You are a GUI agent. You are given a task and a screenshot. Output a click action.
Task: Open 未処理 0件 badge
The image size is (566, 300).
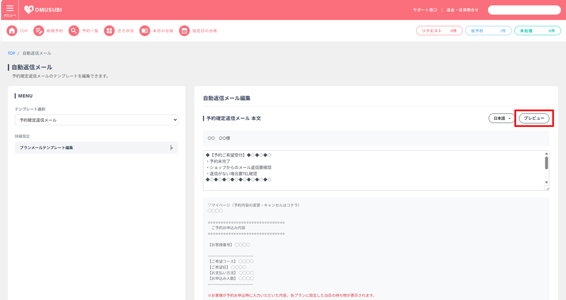pos(537,31)
